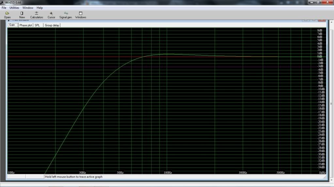Click the 500Hz frequency axis label
Image resolution: width=334 pixels, height=187 pixels.
click(x=280, y=173)
